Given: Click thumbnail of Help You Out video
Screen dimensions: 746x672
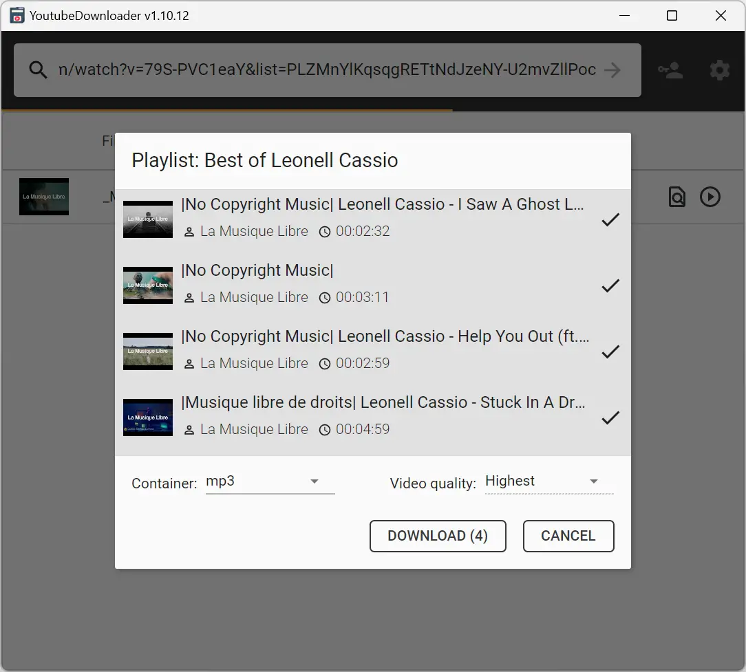Looking at the screenshot, I should point(148,351).
